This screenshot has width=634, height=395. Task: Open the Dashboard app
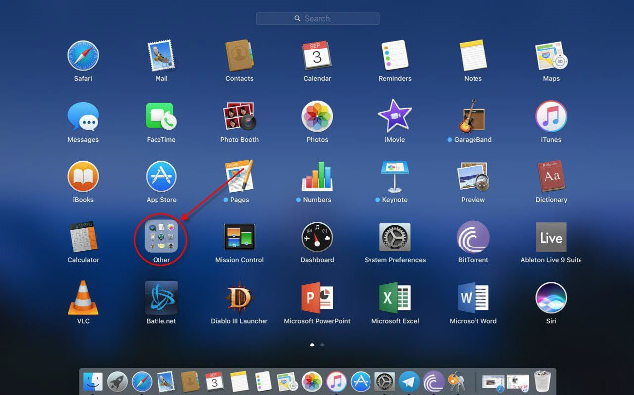click(317, 237)
